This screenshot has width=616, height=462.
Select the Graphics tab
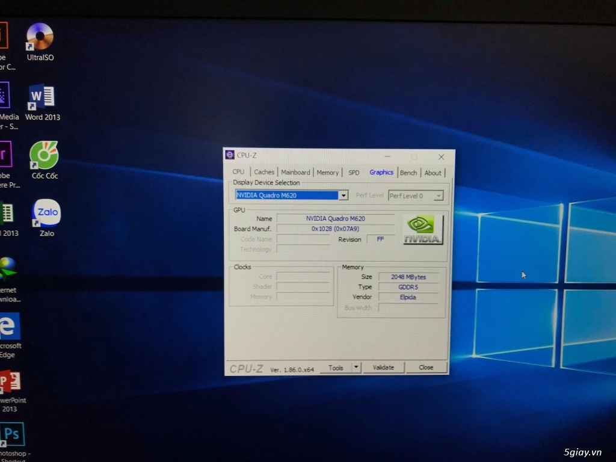click(381, 172)
